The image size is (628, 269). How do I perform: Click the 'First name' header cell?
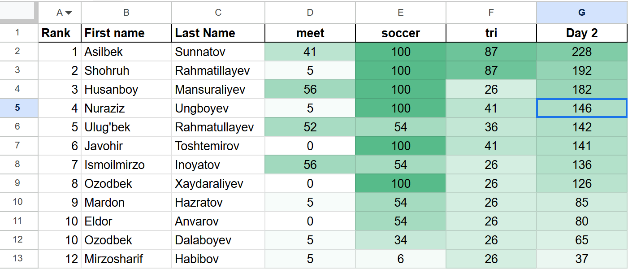click(x=126, y=33)
